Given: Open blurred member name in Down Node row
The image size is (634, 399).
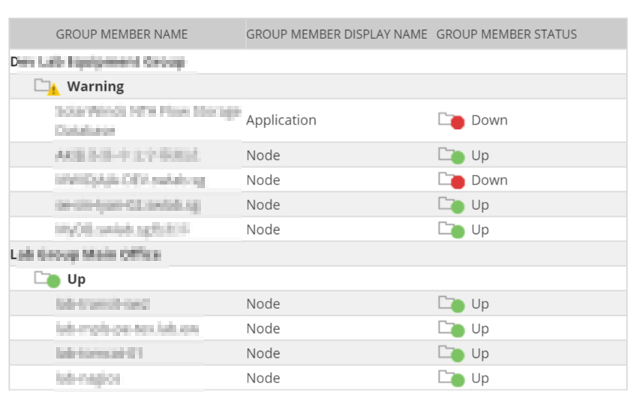Looking at the screenshot, I should point(130,180).
